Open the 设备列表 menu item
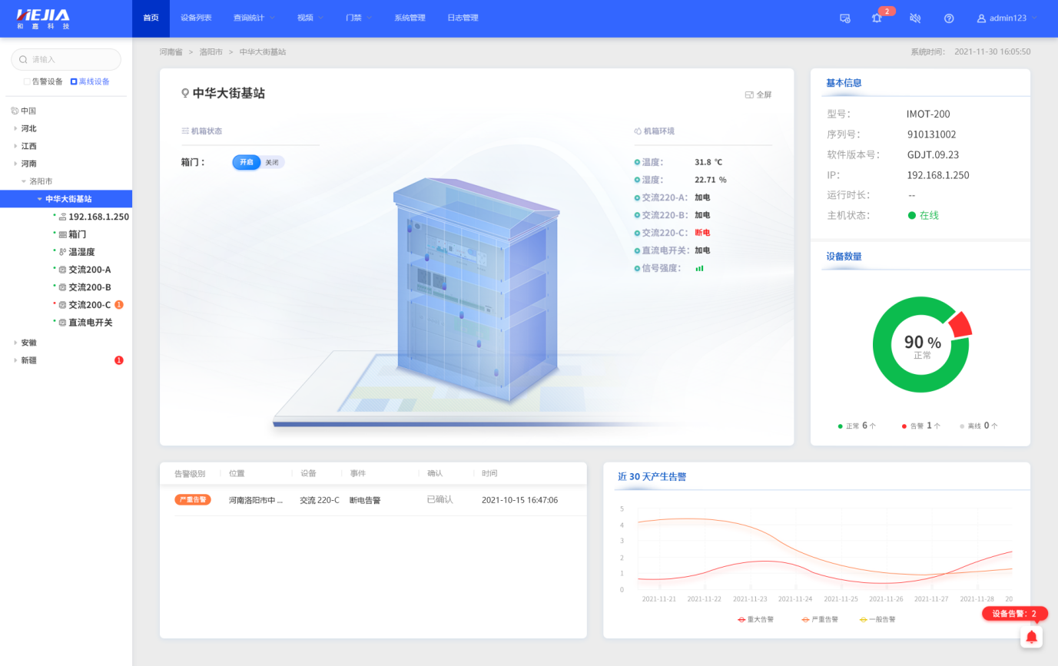This screenshot has width=1058, height=666. 196,18
